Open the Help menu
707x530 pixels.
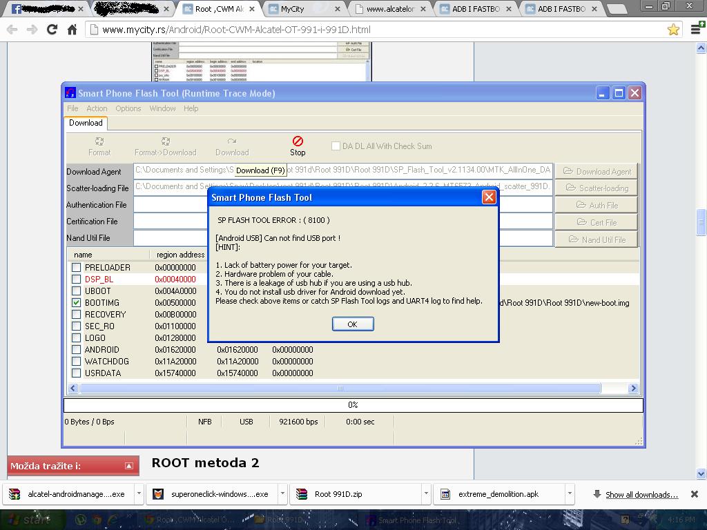pyautogui.click(x=191, y=108)
